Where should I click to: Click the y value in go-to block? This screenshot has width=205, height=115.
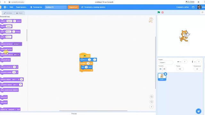[x=95, y=60]
